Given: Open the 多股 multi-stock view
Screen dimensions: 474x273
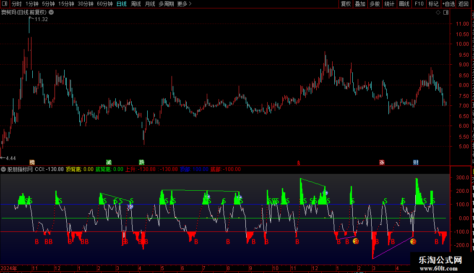Looking at the screenshot, I should point(375,4).
